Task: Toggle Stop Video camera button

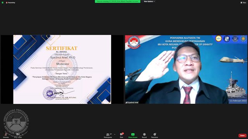Action: (x=18, y=135)
